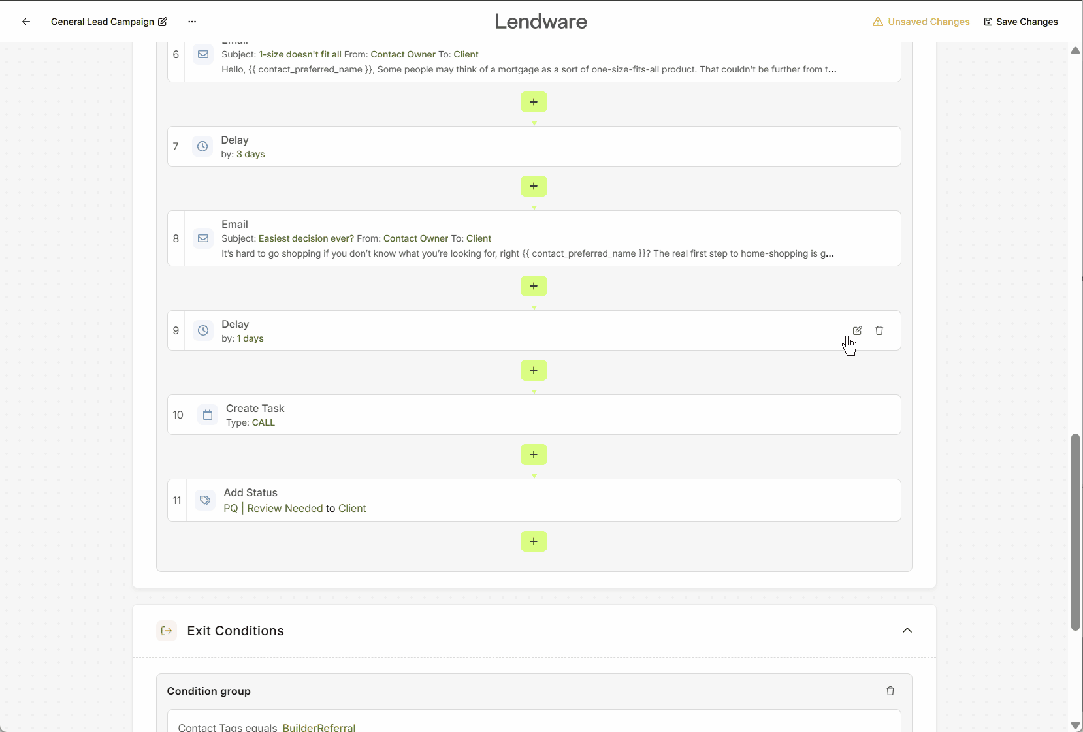Add a step after Add Status

[534, 541]
